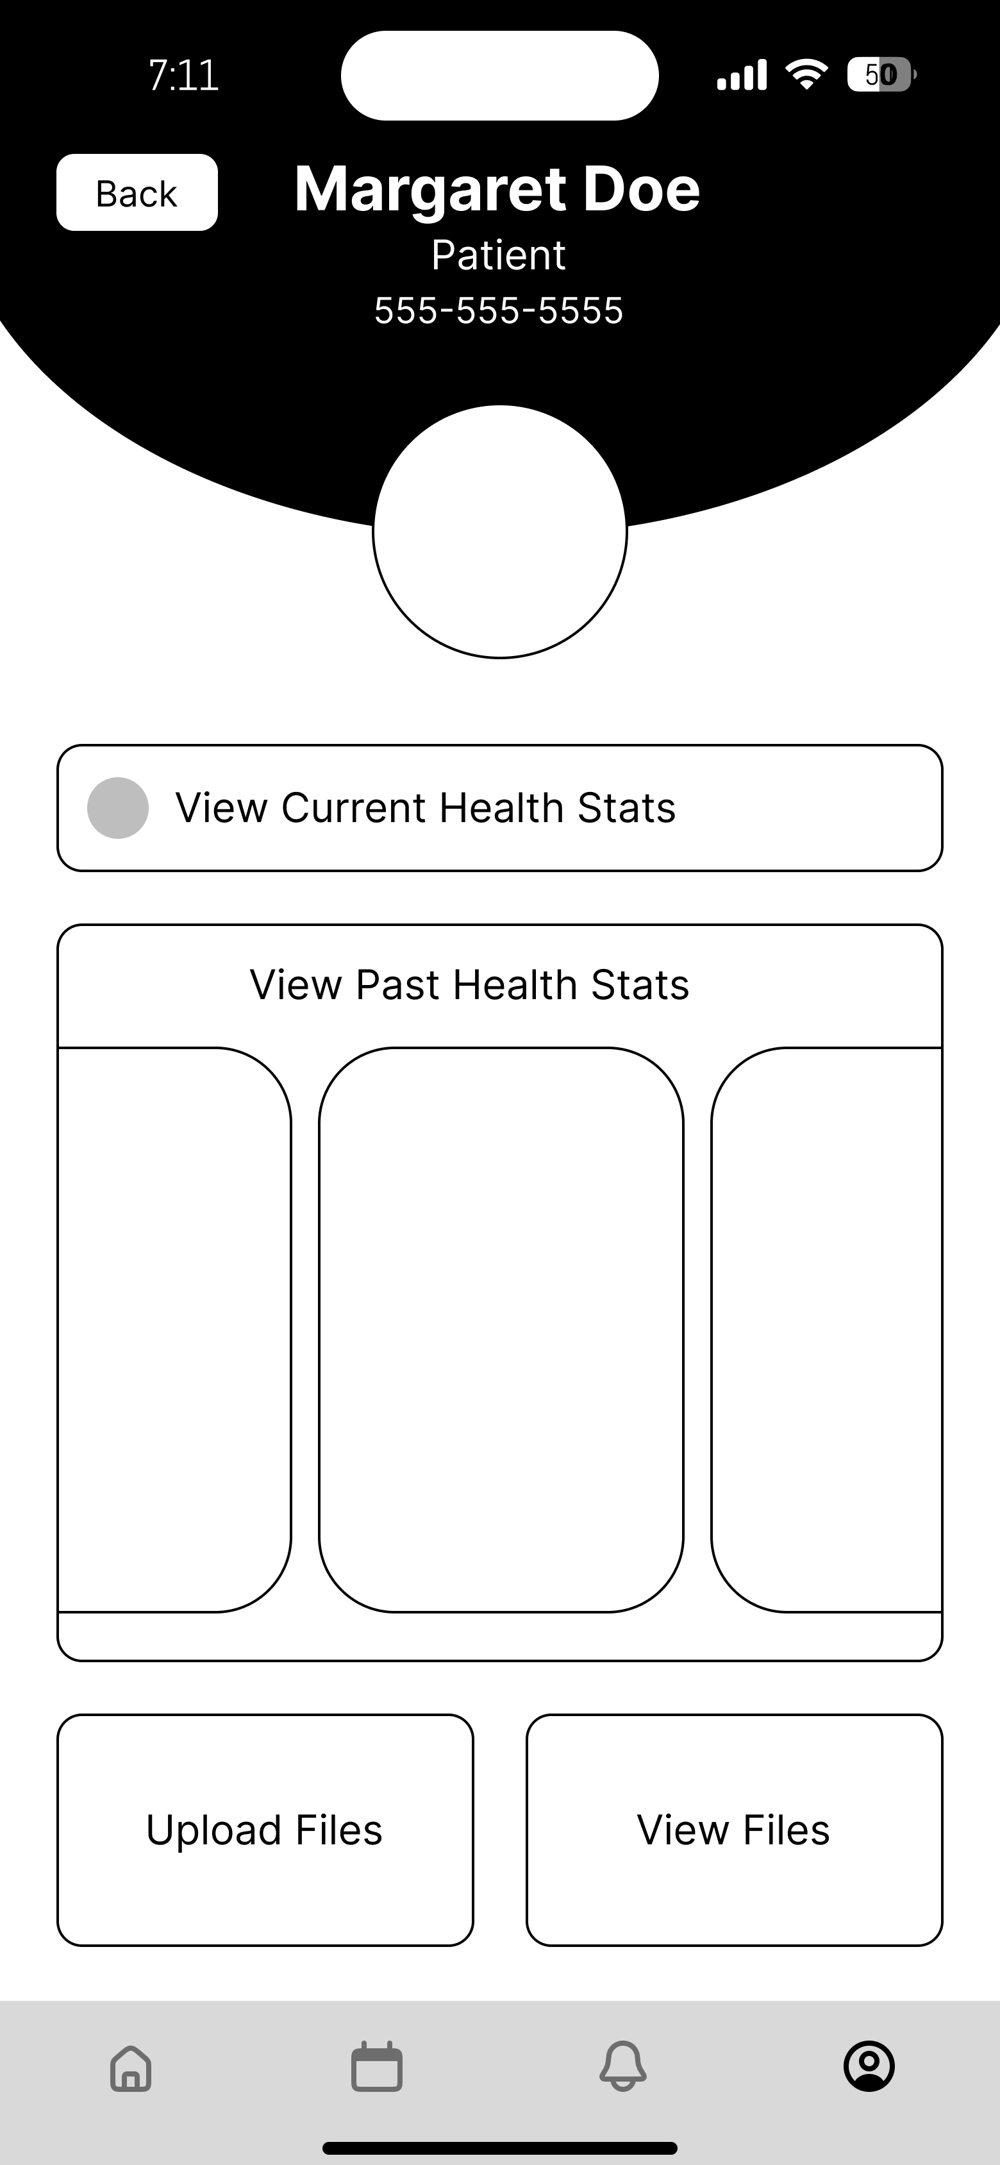Open the Home tab icon

click(x=131, y=2068)
